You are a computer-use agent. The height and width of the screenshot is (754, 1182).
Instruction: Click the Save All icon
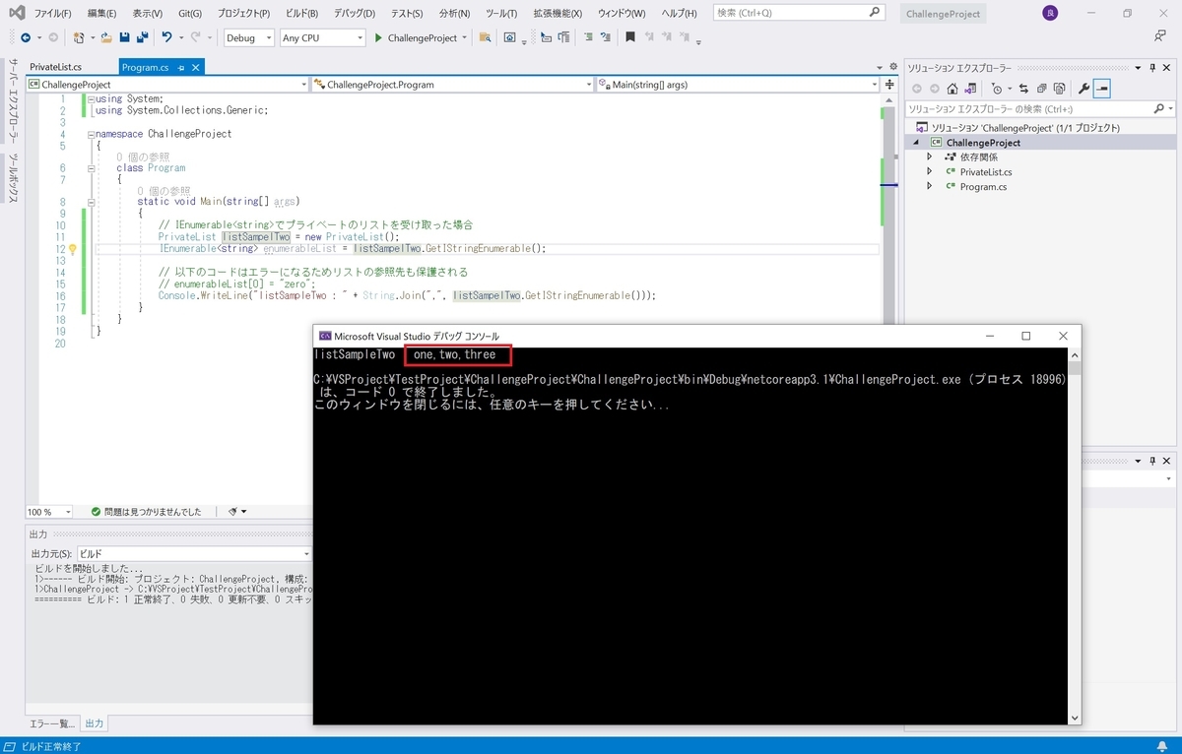pyautogui.click(x=142, y=37)
